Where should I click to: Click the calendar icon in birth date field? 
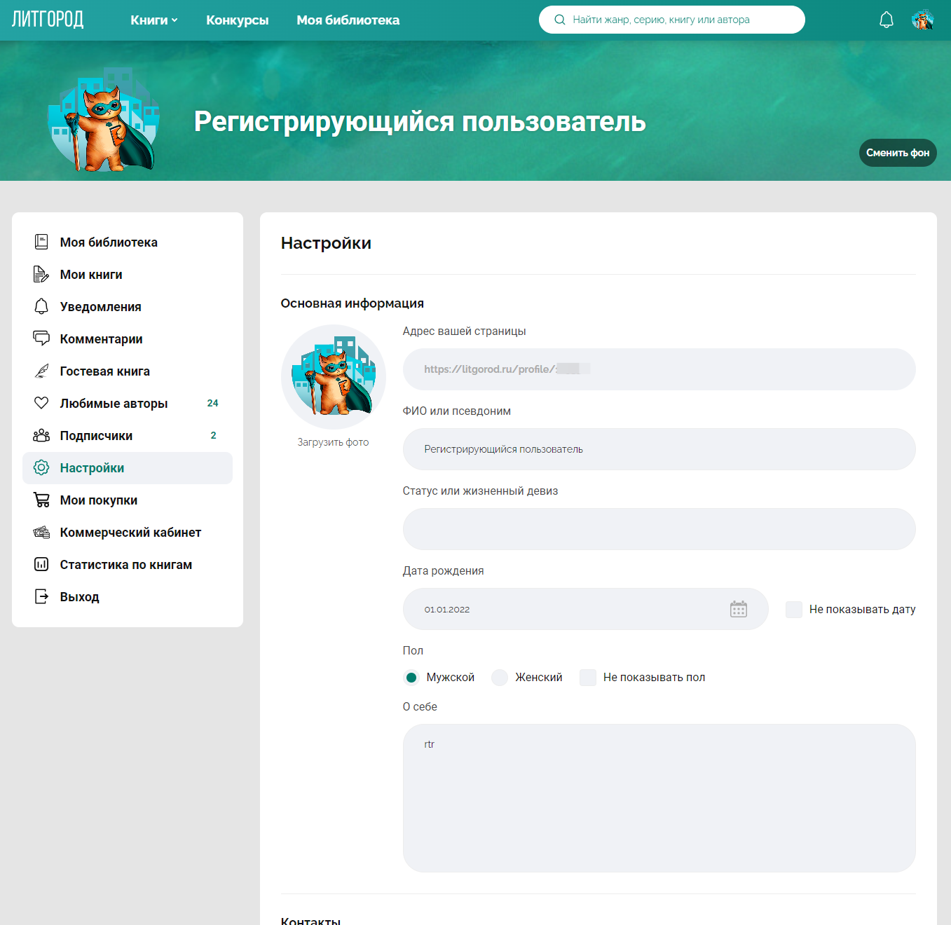point(738,609)
